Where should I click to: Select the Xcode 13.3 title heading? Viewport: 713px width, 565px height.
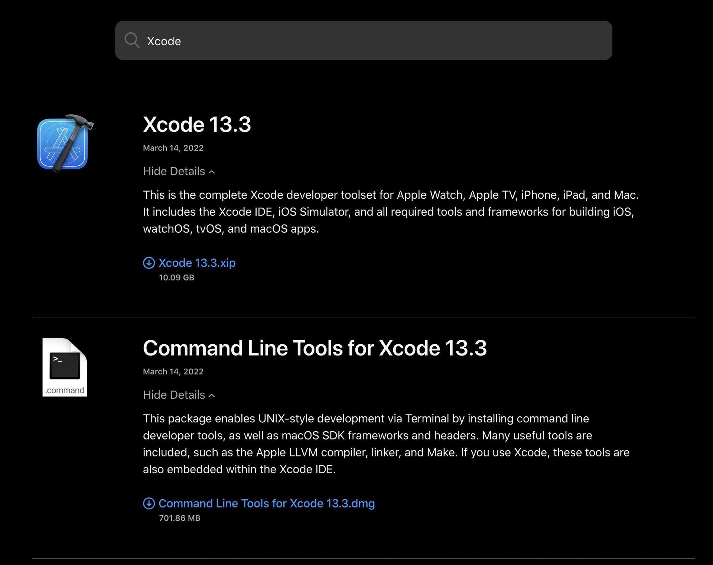[197, 125]
